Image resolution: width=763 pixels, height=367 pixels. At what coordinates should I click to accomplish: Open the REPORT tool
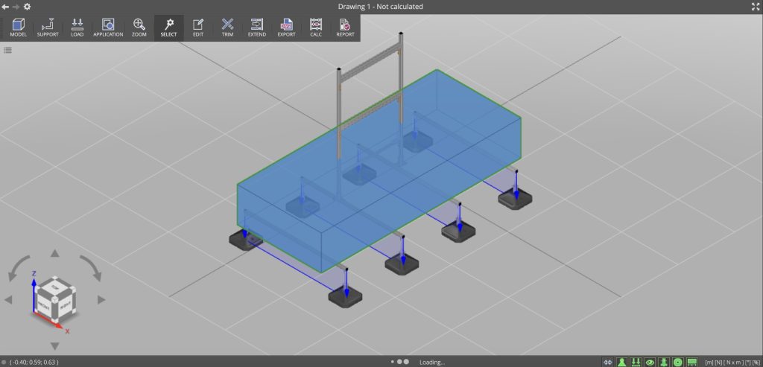[x=345, y=28]
